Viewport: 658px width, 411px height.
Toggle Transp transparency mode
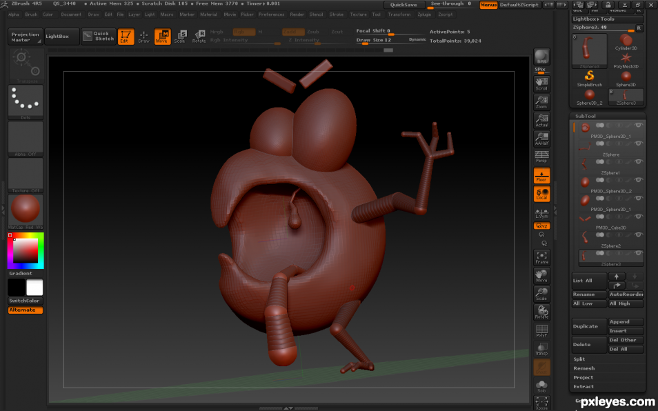541,348
